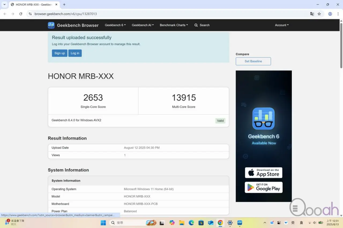This screenshot has width=343, height=228.
Task: Click the Valid badge
Action: point(220,121)
